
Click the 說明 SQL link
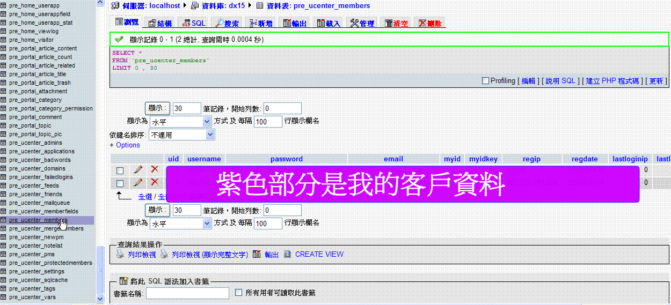(x=560, y=81)
